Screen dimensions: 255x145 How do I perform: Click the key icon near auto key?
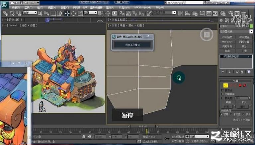click(167, 138)
